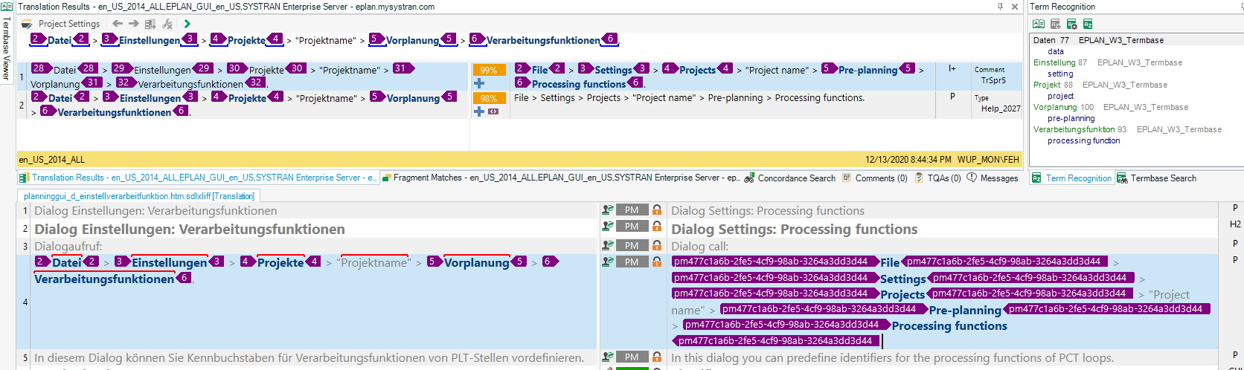Image resolution: width=1244 pixels, height=370 pixels.
Task: Select source segment 1 Dialog Einstellungen
Action: coord(155,211)
